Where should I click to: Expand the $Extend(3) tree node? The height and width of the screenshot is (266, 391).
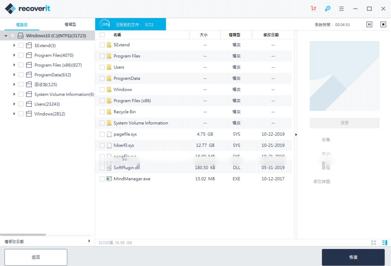pyautogui.click(x=14, y=45)
